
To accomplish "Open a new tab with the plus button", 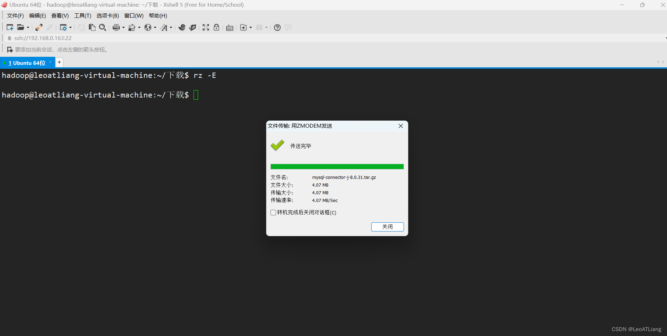I will coord(59,62).
